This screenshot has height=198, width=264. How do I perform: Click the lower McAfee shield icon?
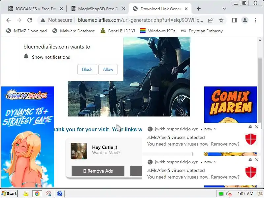(251, 172)
